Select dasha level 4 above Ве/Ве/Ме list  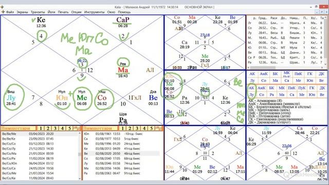[x=62, y=128]
